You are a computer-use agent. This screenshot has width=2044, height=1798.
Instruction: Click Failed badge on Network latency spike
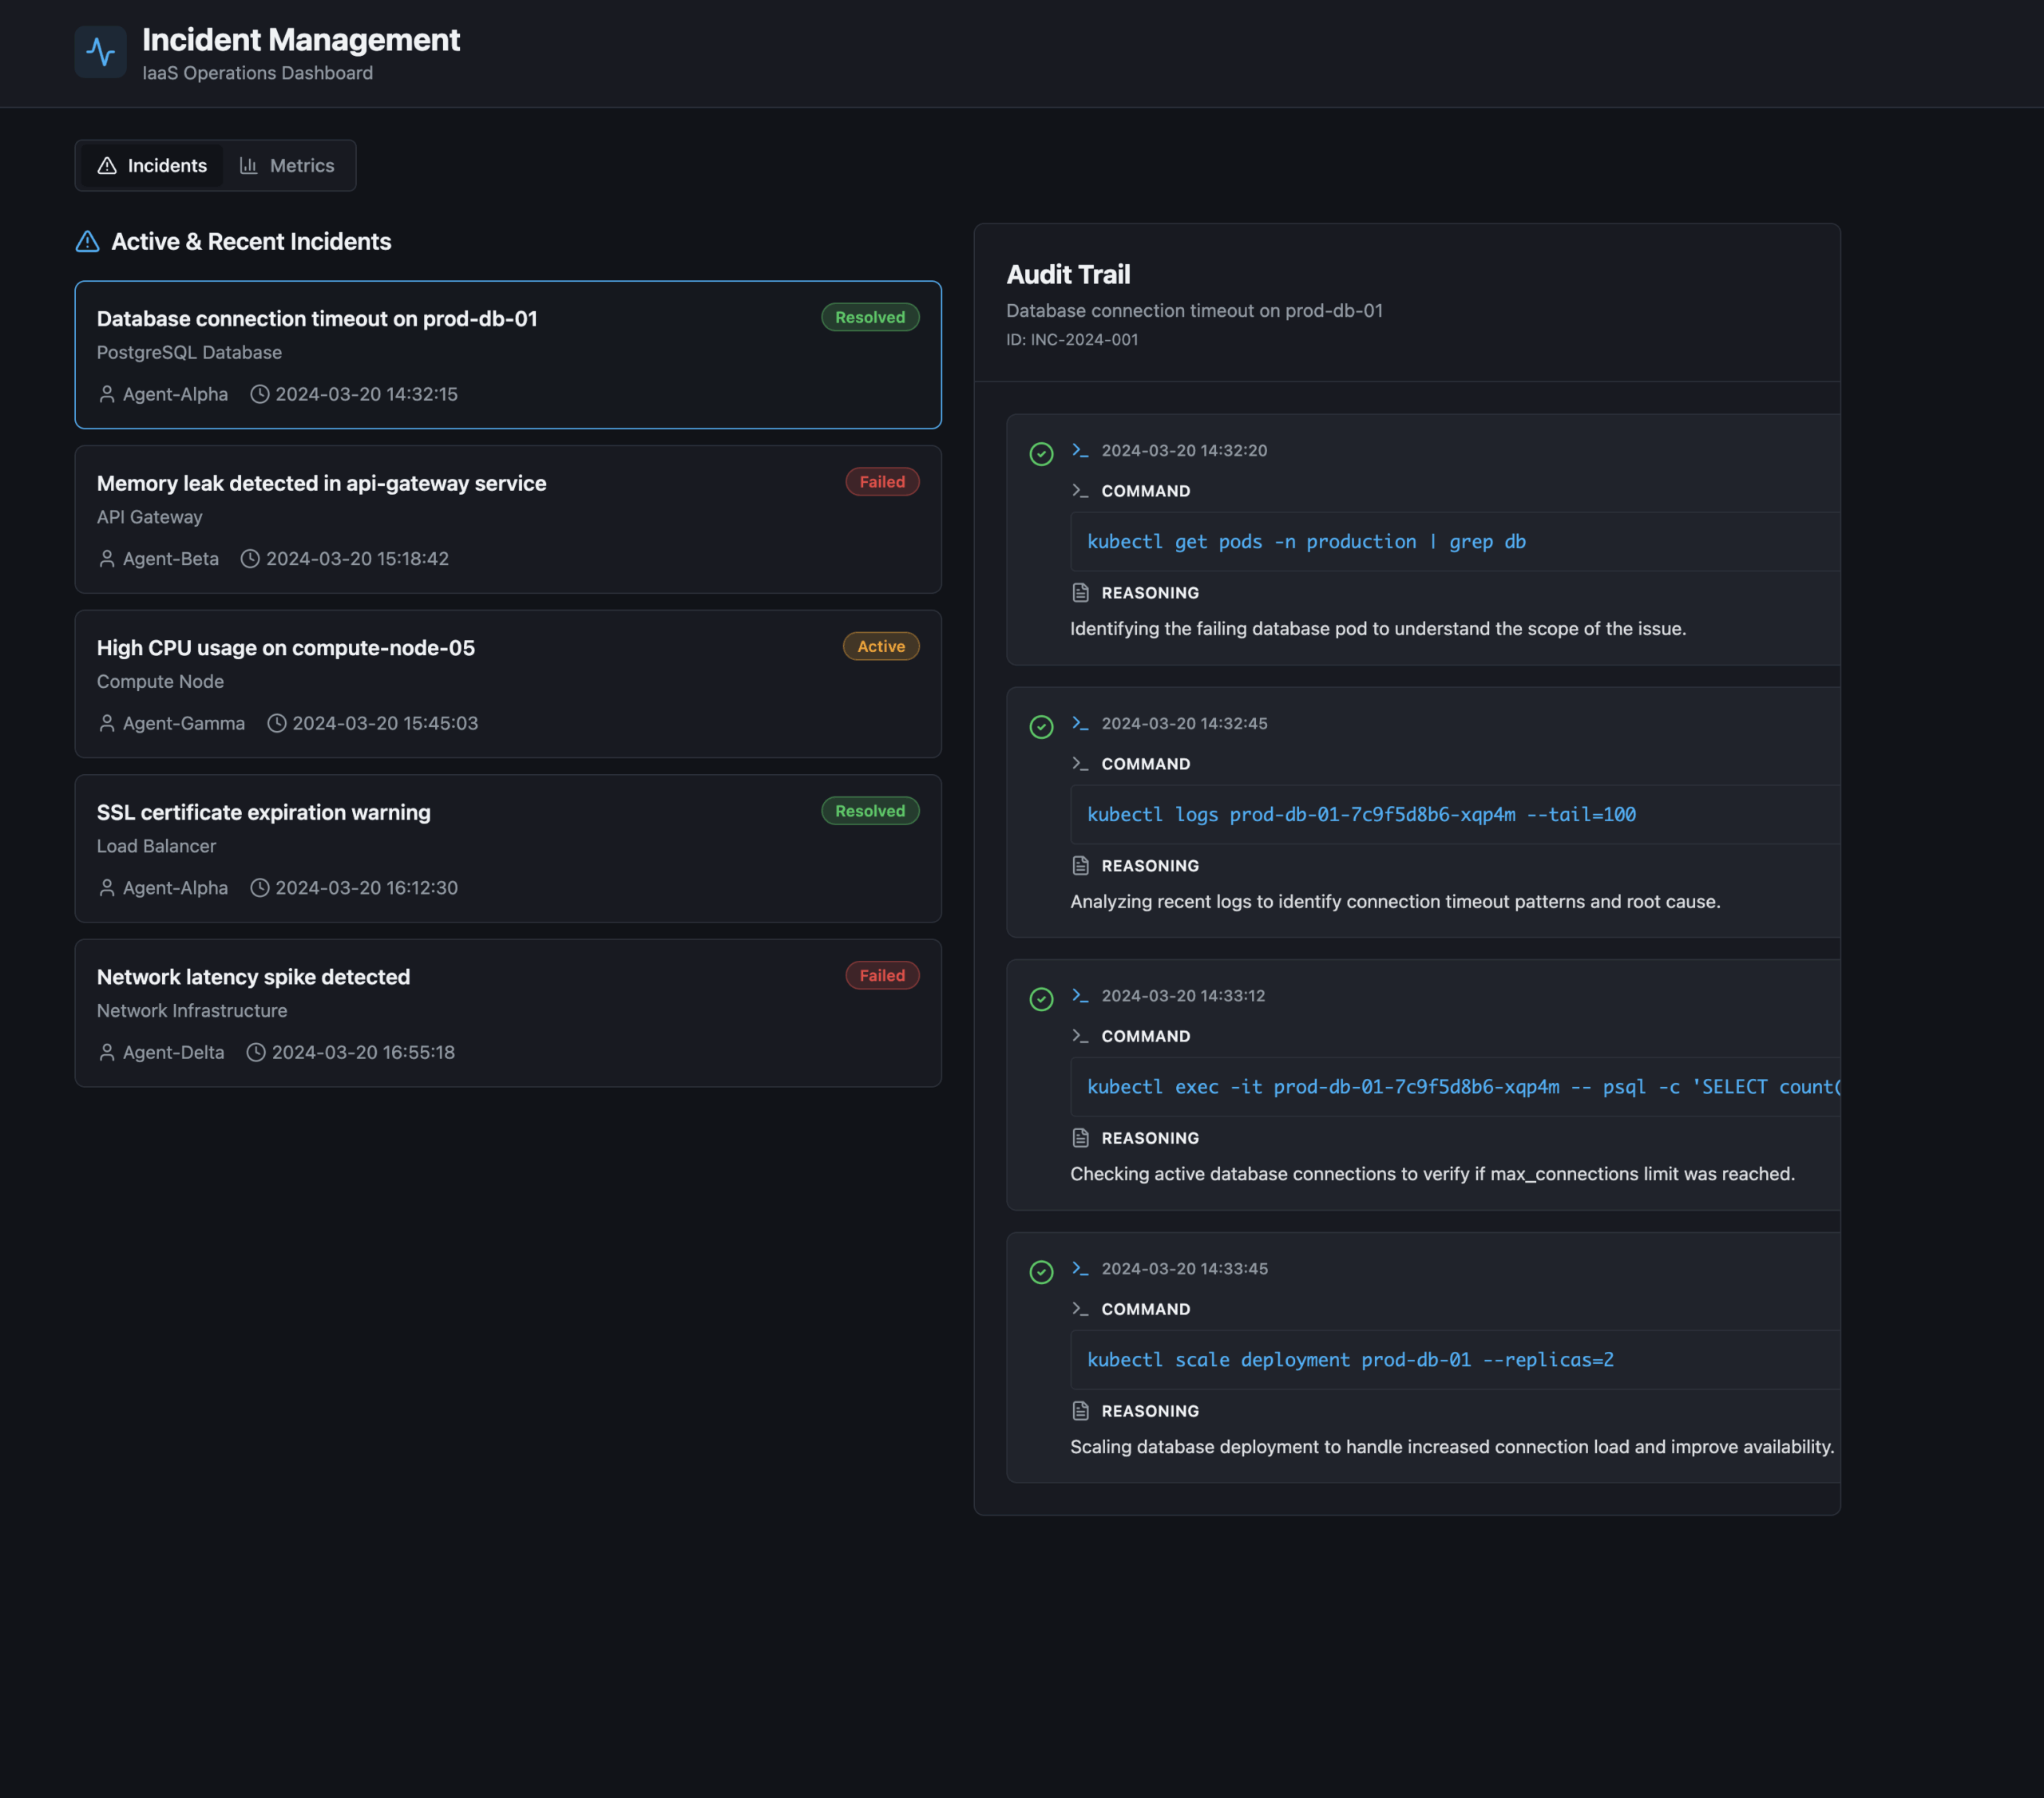coord(881,975)
